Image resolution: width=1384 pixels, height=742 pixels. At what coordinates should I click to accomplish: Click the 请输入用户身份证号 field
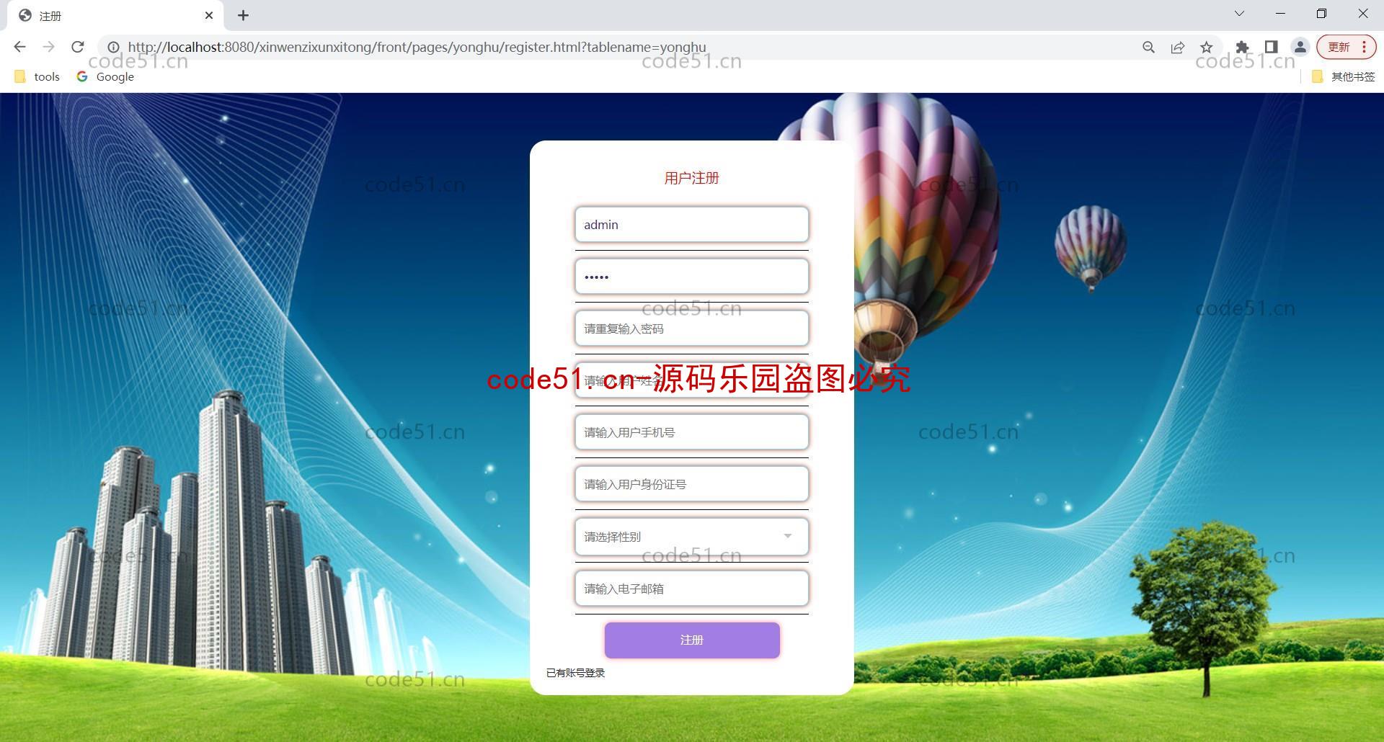click(x=692, y=484)
